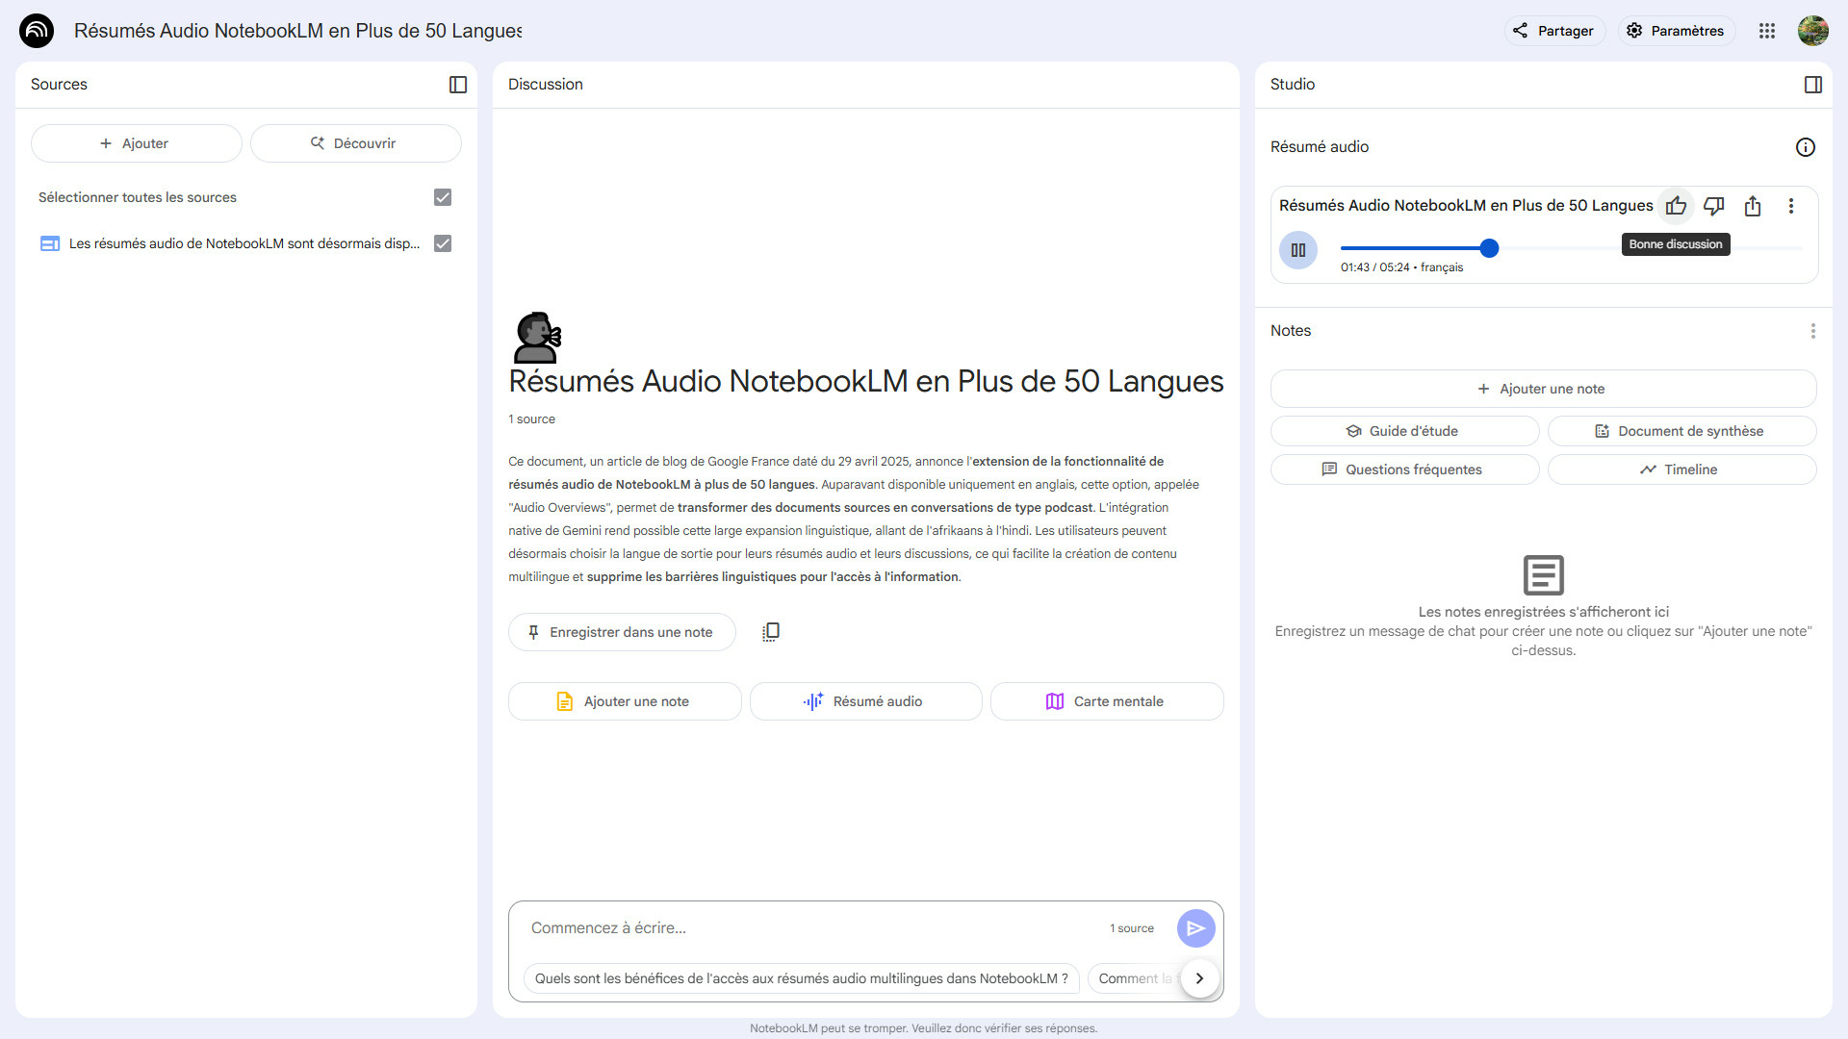Viewport: 1848px width, 1039px height.
Task: Generate Document de synthèse
Action: click(x=1682, y=431)
